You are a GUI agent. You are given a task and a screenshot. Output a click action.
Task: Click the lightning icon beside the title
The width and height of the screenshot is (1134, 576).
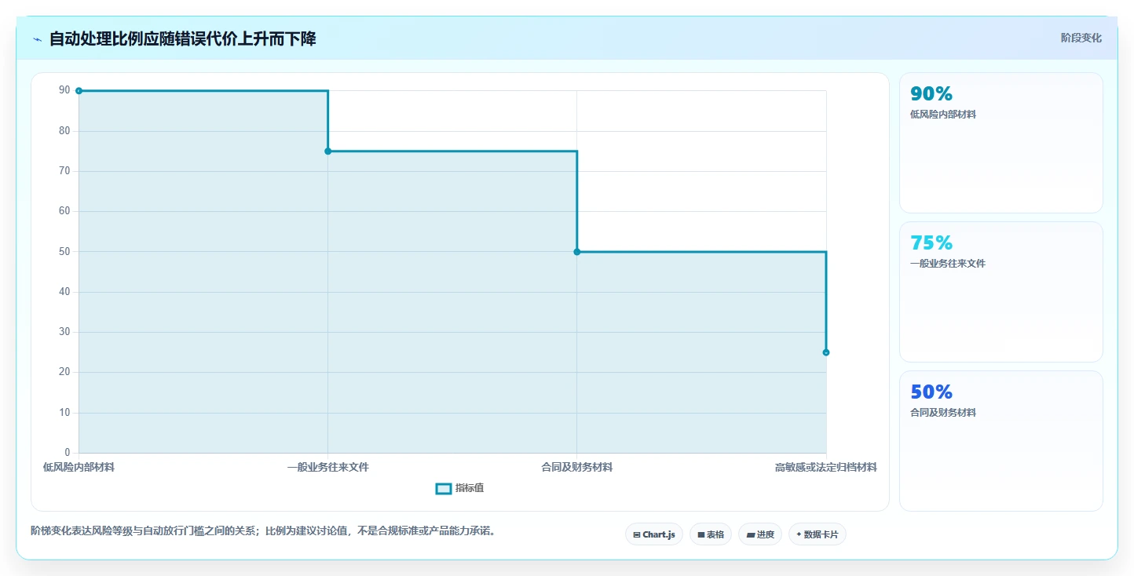tap(37, 39)
